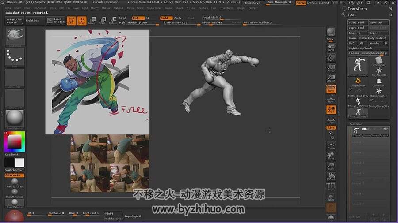The image size is (398, 223).
Task: Toggle Local symmetry button
Action: coord(331,109)
